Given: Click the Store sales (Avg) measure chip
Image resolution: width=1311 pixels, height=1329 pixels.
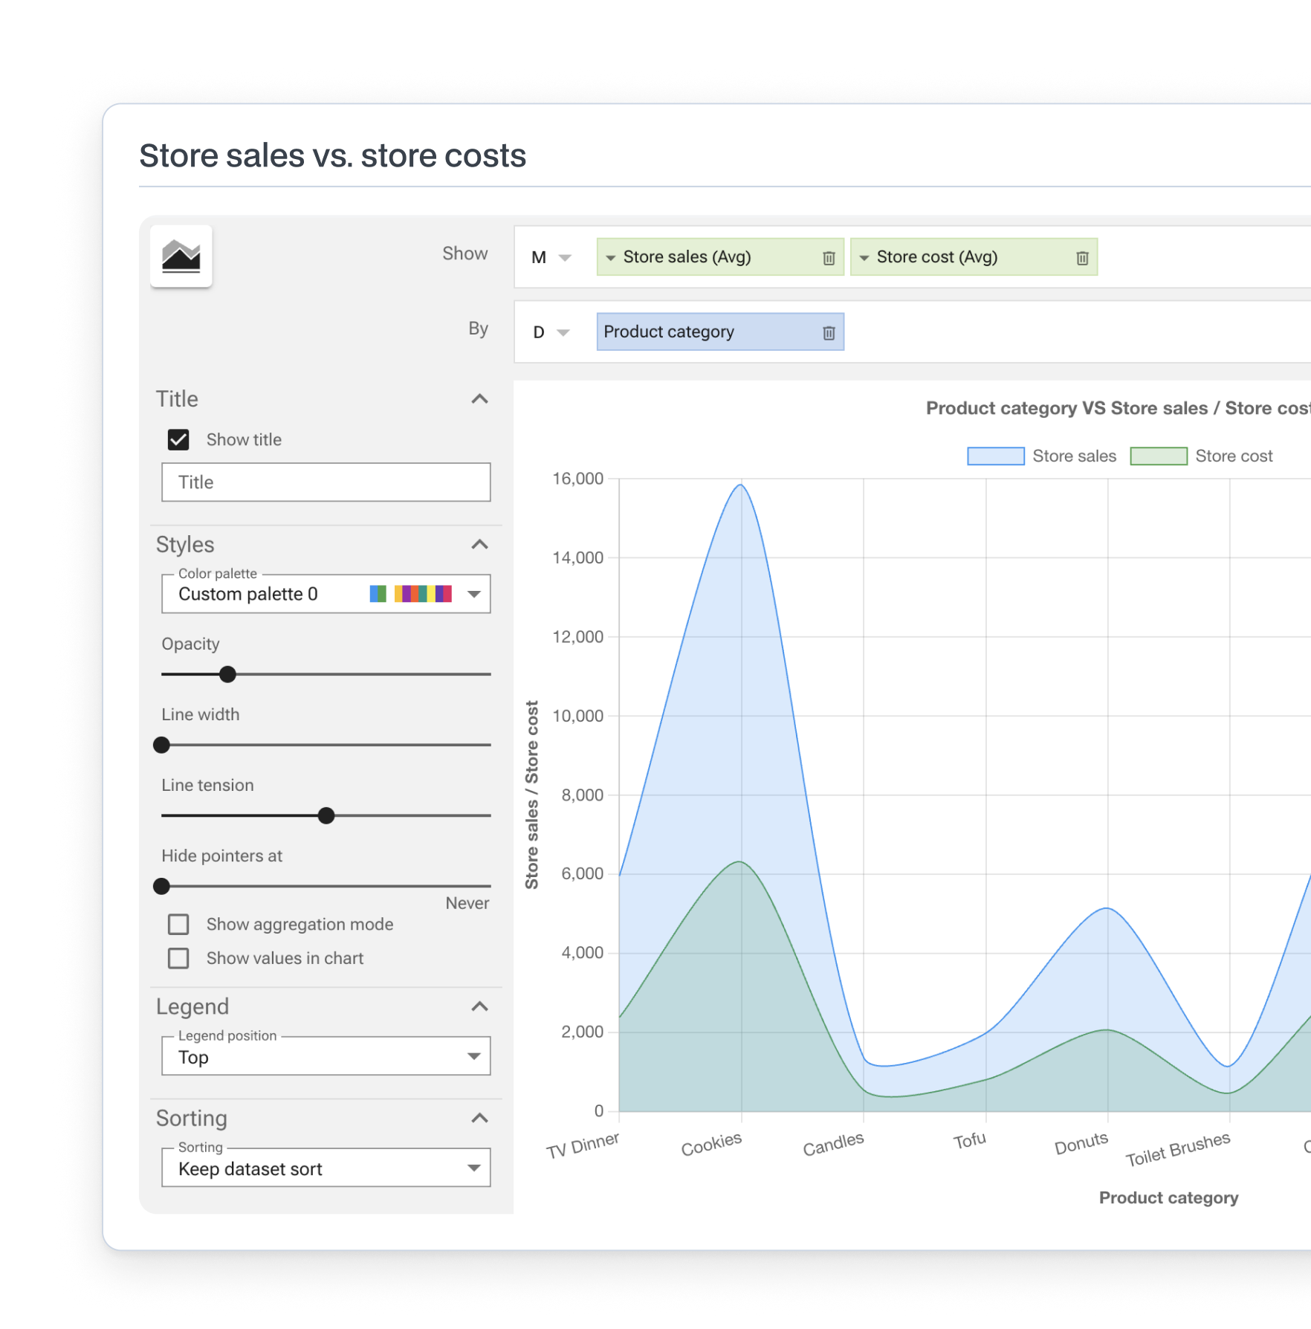Looking at the screenshot, I should [x=720, y=257].
